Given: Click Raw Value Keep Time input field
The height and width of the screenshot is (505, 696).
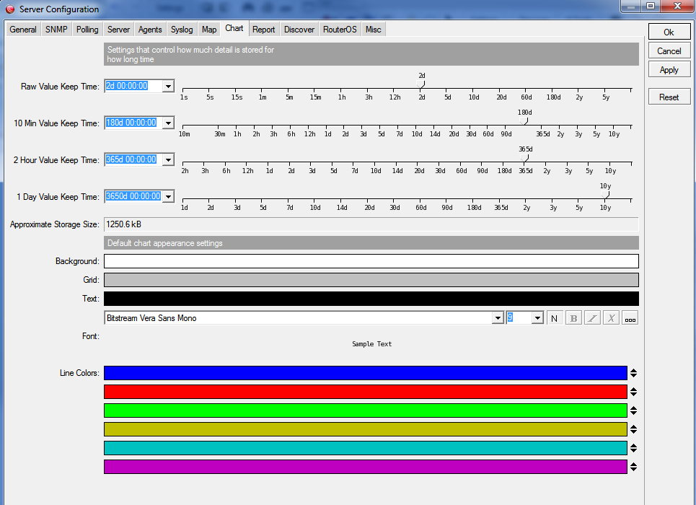Looking at the screenshot, I should (133, 86).
